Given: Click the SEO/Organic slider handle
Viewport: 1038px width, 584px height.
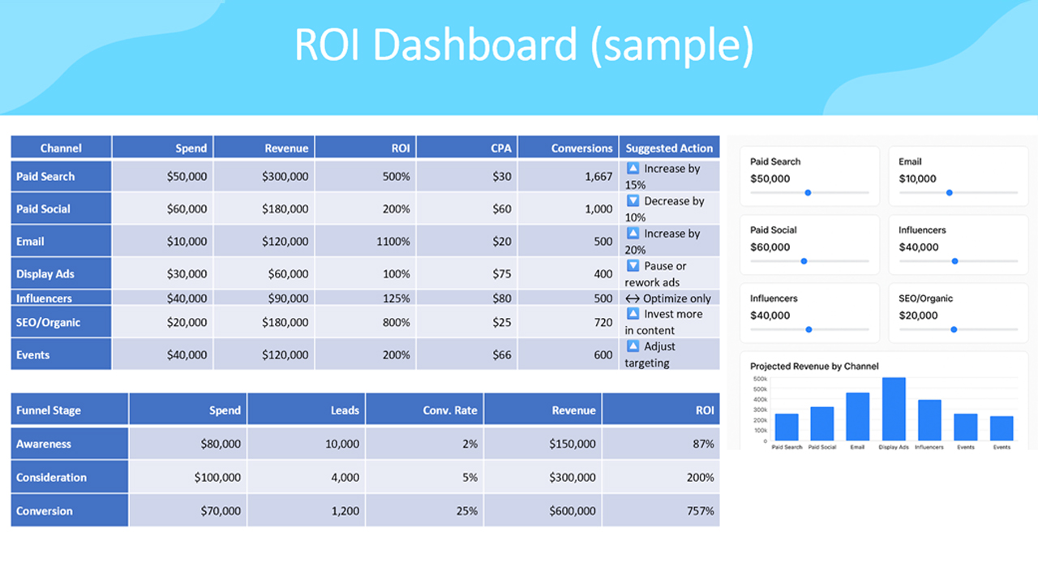Looking at the screenshot, I should pyautogui.click(x=954, y=329).
